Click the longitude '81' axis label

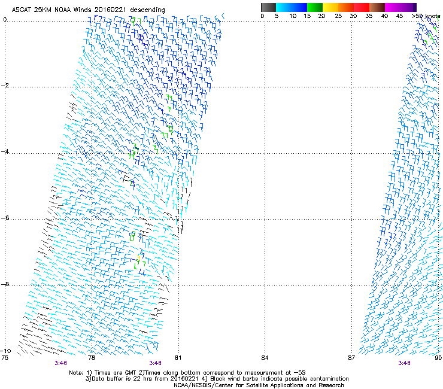pos(178,358)
